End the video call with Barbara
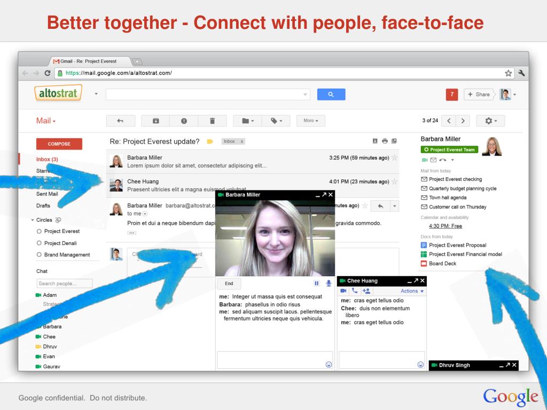This screenshot has width=547, height=410. coord(229,283)
